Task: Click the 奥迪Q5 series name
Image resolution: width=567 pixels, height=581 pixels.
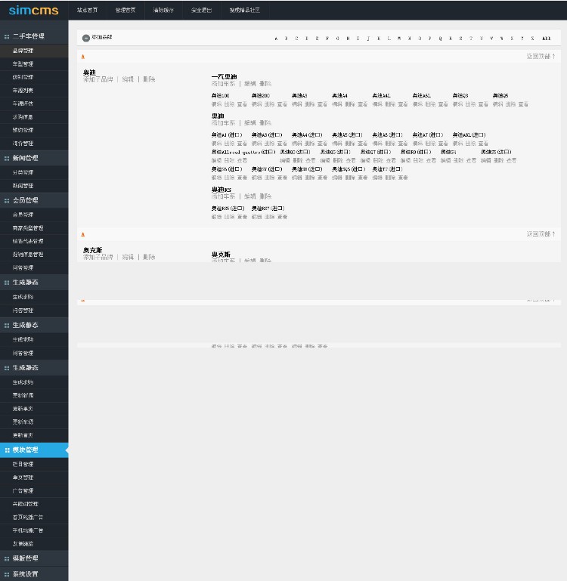Action: (500, 96)
